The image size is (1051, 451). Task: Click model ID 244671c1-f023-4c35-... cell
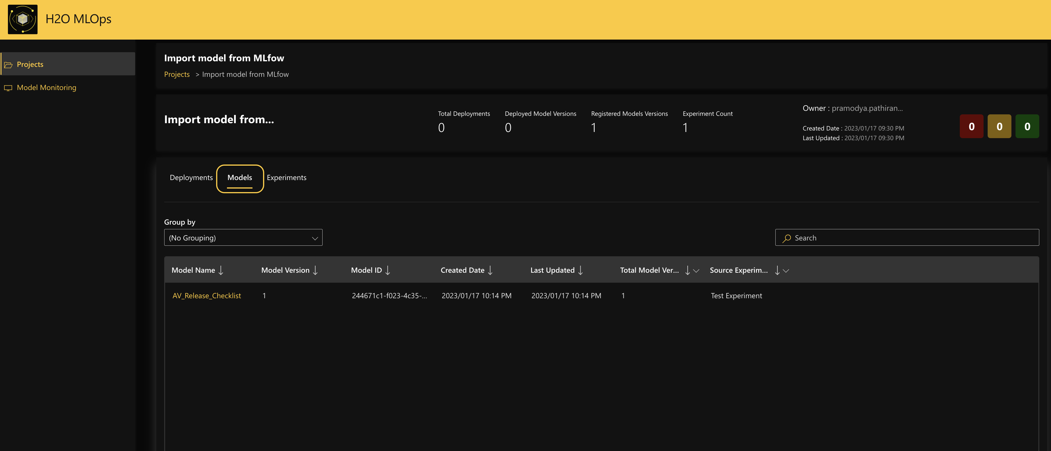click(x=389, y=296)
